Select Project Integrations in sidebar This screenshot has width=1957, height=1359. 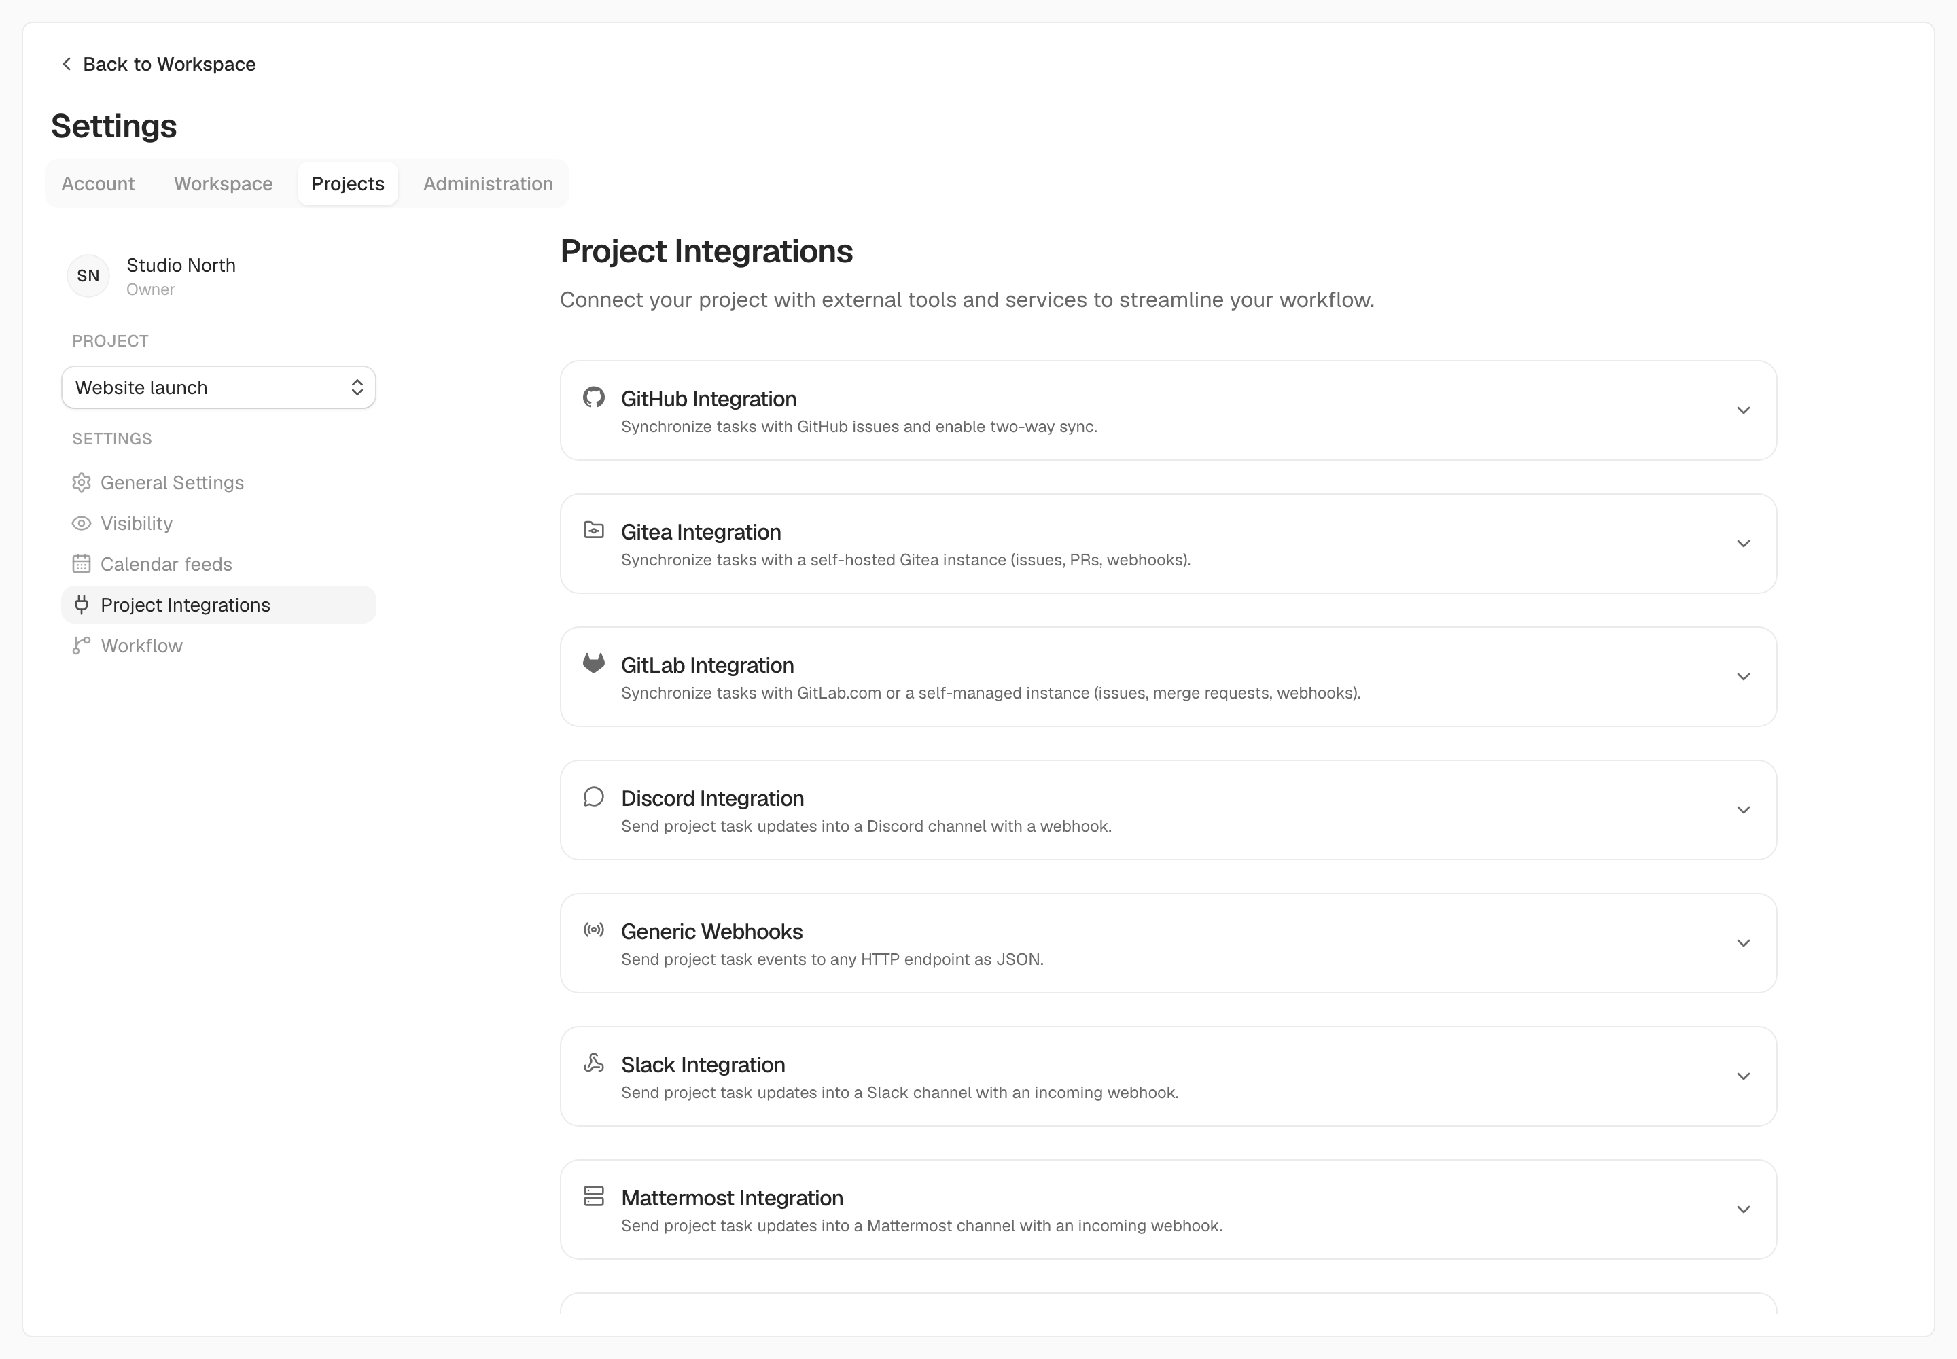(x=219, y=605)
